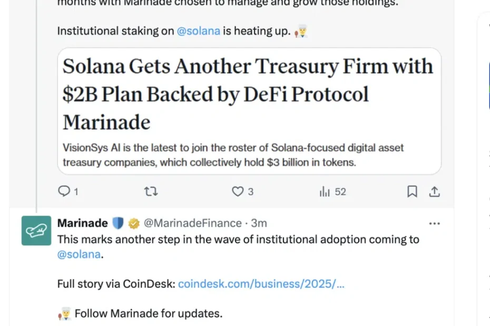
Task: Like the post with heart icon
Action: tap(238, 192)
